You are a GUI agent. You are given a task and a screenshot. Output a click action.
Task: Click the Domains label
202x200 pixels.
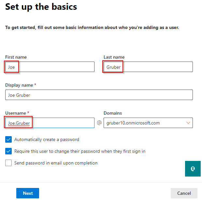(113, 113)
